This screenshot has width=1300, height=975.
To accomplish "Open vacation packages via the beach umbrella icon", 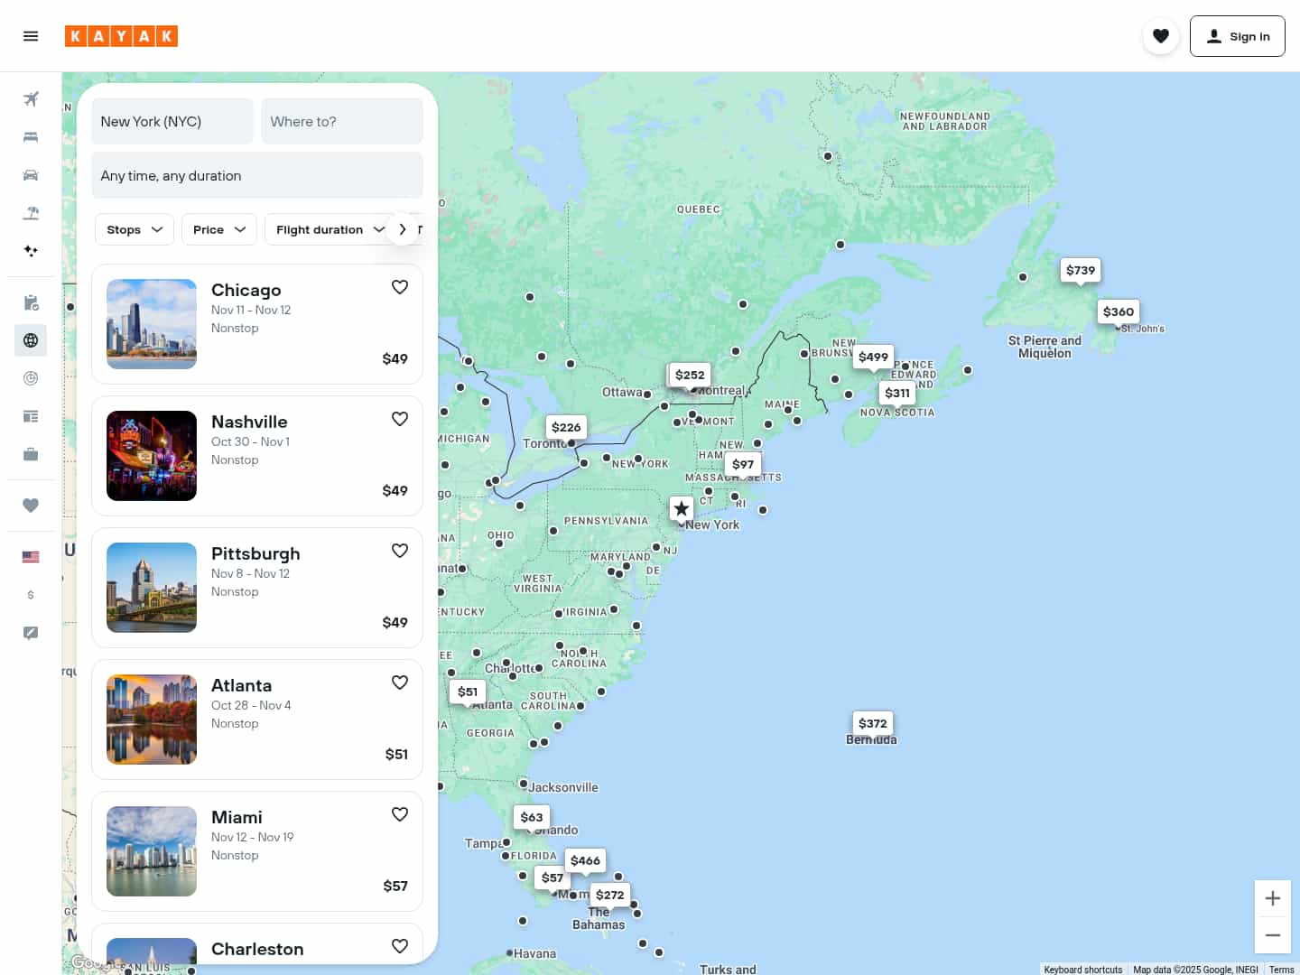I will pos(31,213).
